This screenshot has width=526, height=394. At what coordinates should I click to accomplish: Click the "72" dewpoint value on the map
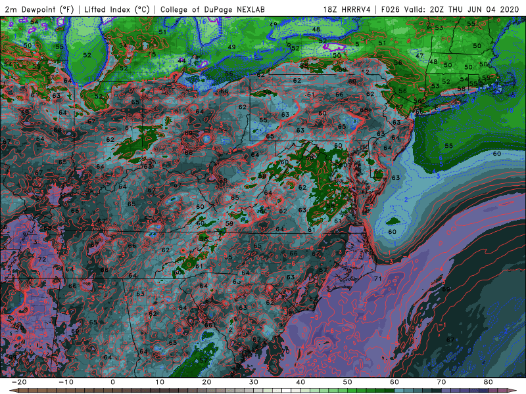click(x=42, y=259)
